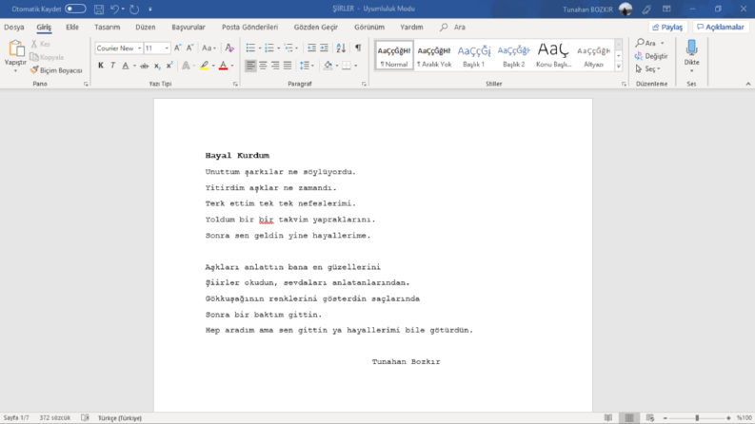
Task: Increase paragraph indent
Action: point(324,48)
